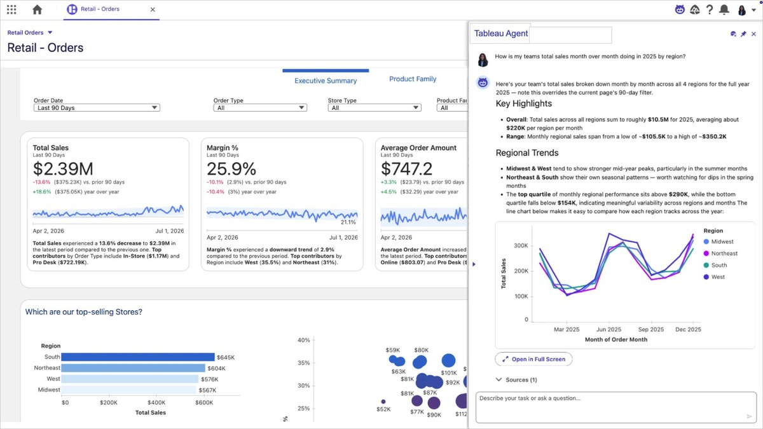Open the notifications bell
The height and width of the screenshot is (429, 763).
[724, 10]
